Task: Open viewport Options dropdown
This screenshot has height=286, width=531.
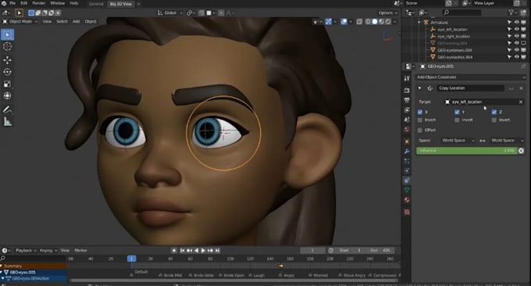Action: [388, 13]
